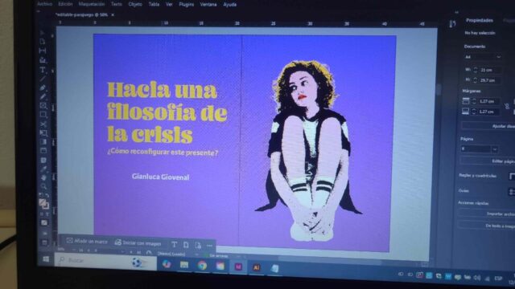Open Google Chrome from the taskbar
This screenshot has width=515, height=289.
tap(202, 266)
